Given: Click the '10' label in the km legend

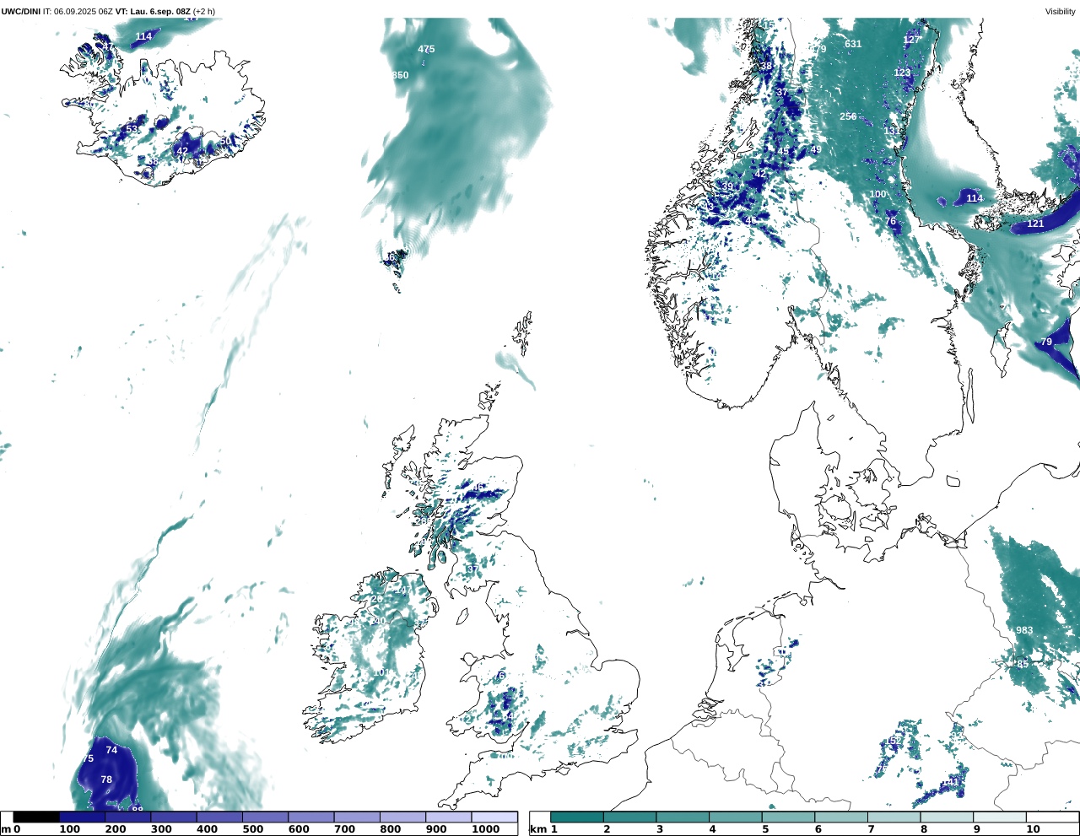Looking at the screenshot, I should tap(1034, 829).
